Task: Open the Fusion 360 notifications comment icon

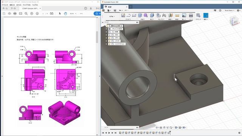Action: pyautogui.click(x=215, y=10)
